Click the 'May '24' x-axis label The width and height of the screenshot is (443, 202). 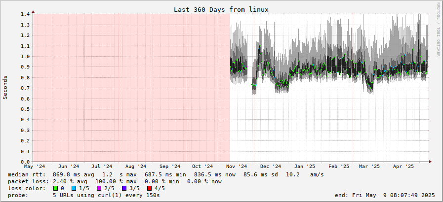tap(35, 167)
